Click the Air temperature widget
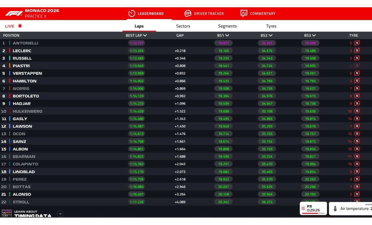The height and width of the screenshot is (225, 372). [350, 209]
